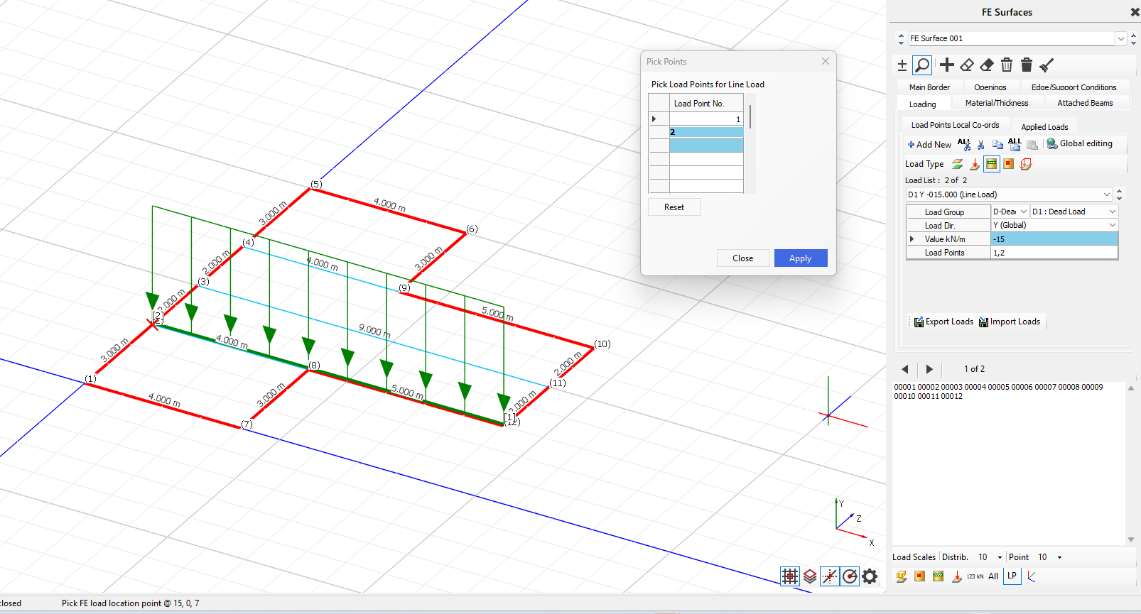Open the Load Points Local Co-ords tab
This screenshot has width=1141, height=614.
click(955, 125)
